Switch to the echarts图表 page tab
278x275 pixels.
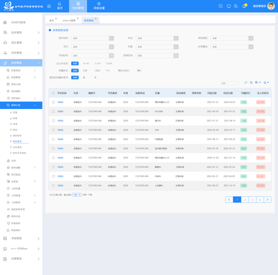click(69, 21)
